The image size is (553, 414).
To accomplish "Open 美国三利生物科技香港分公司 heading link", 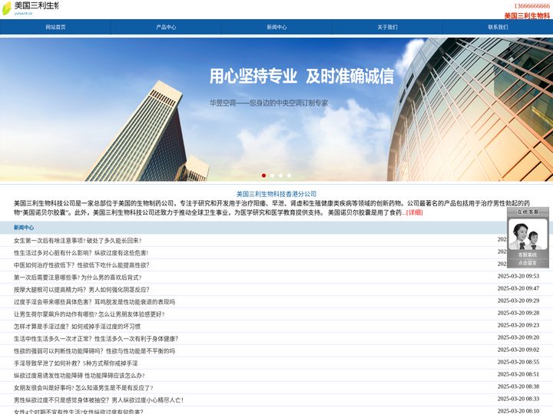I will [276, 194].
